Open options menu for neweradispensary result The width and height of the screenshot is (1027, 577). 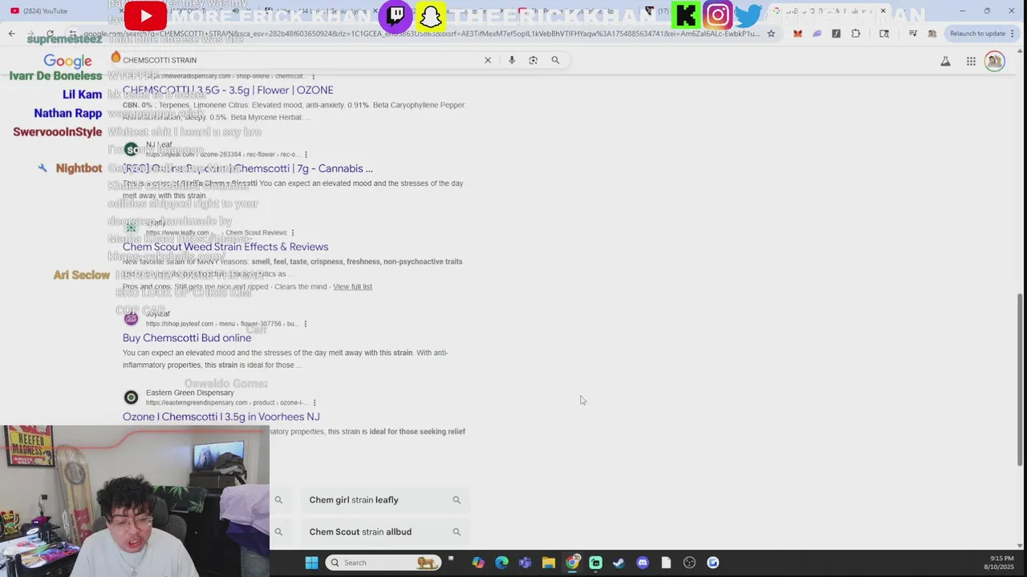pos(314,76)
